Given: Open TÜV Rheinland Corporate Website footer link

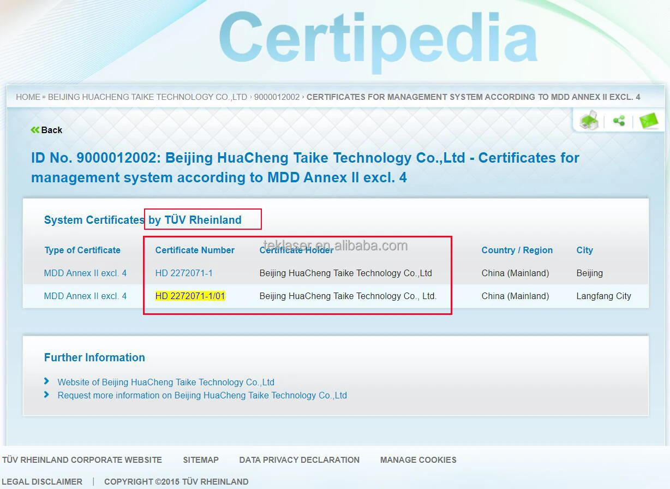Looking at the screenshot, I should (82, 460).
